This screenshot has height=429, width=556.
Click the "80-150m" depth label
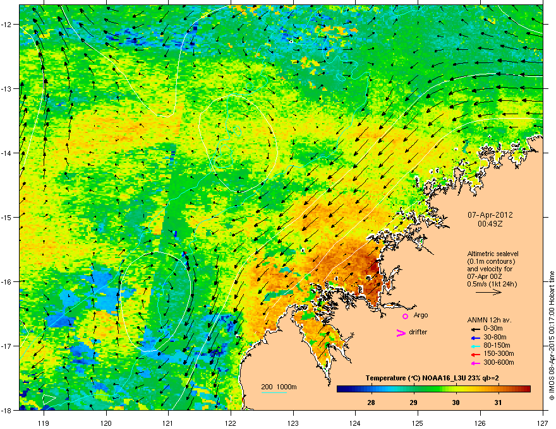tap(497, 345)
